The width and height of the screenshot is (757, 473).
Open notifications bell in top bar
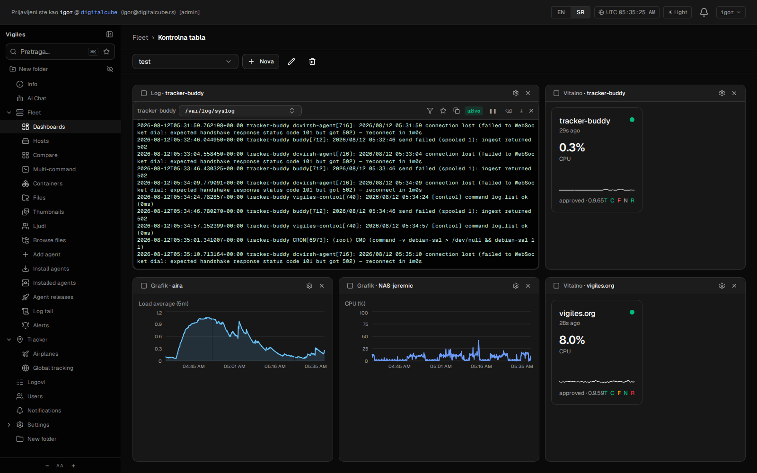704,12
